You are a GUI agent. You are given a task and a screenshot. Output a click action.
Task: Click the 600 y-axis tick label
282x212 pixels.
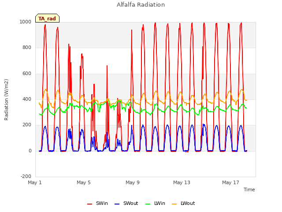27,74
